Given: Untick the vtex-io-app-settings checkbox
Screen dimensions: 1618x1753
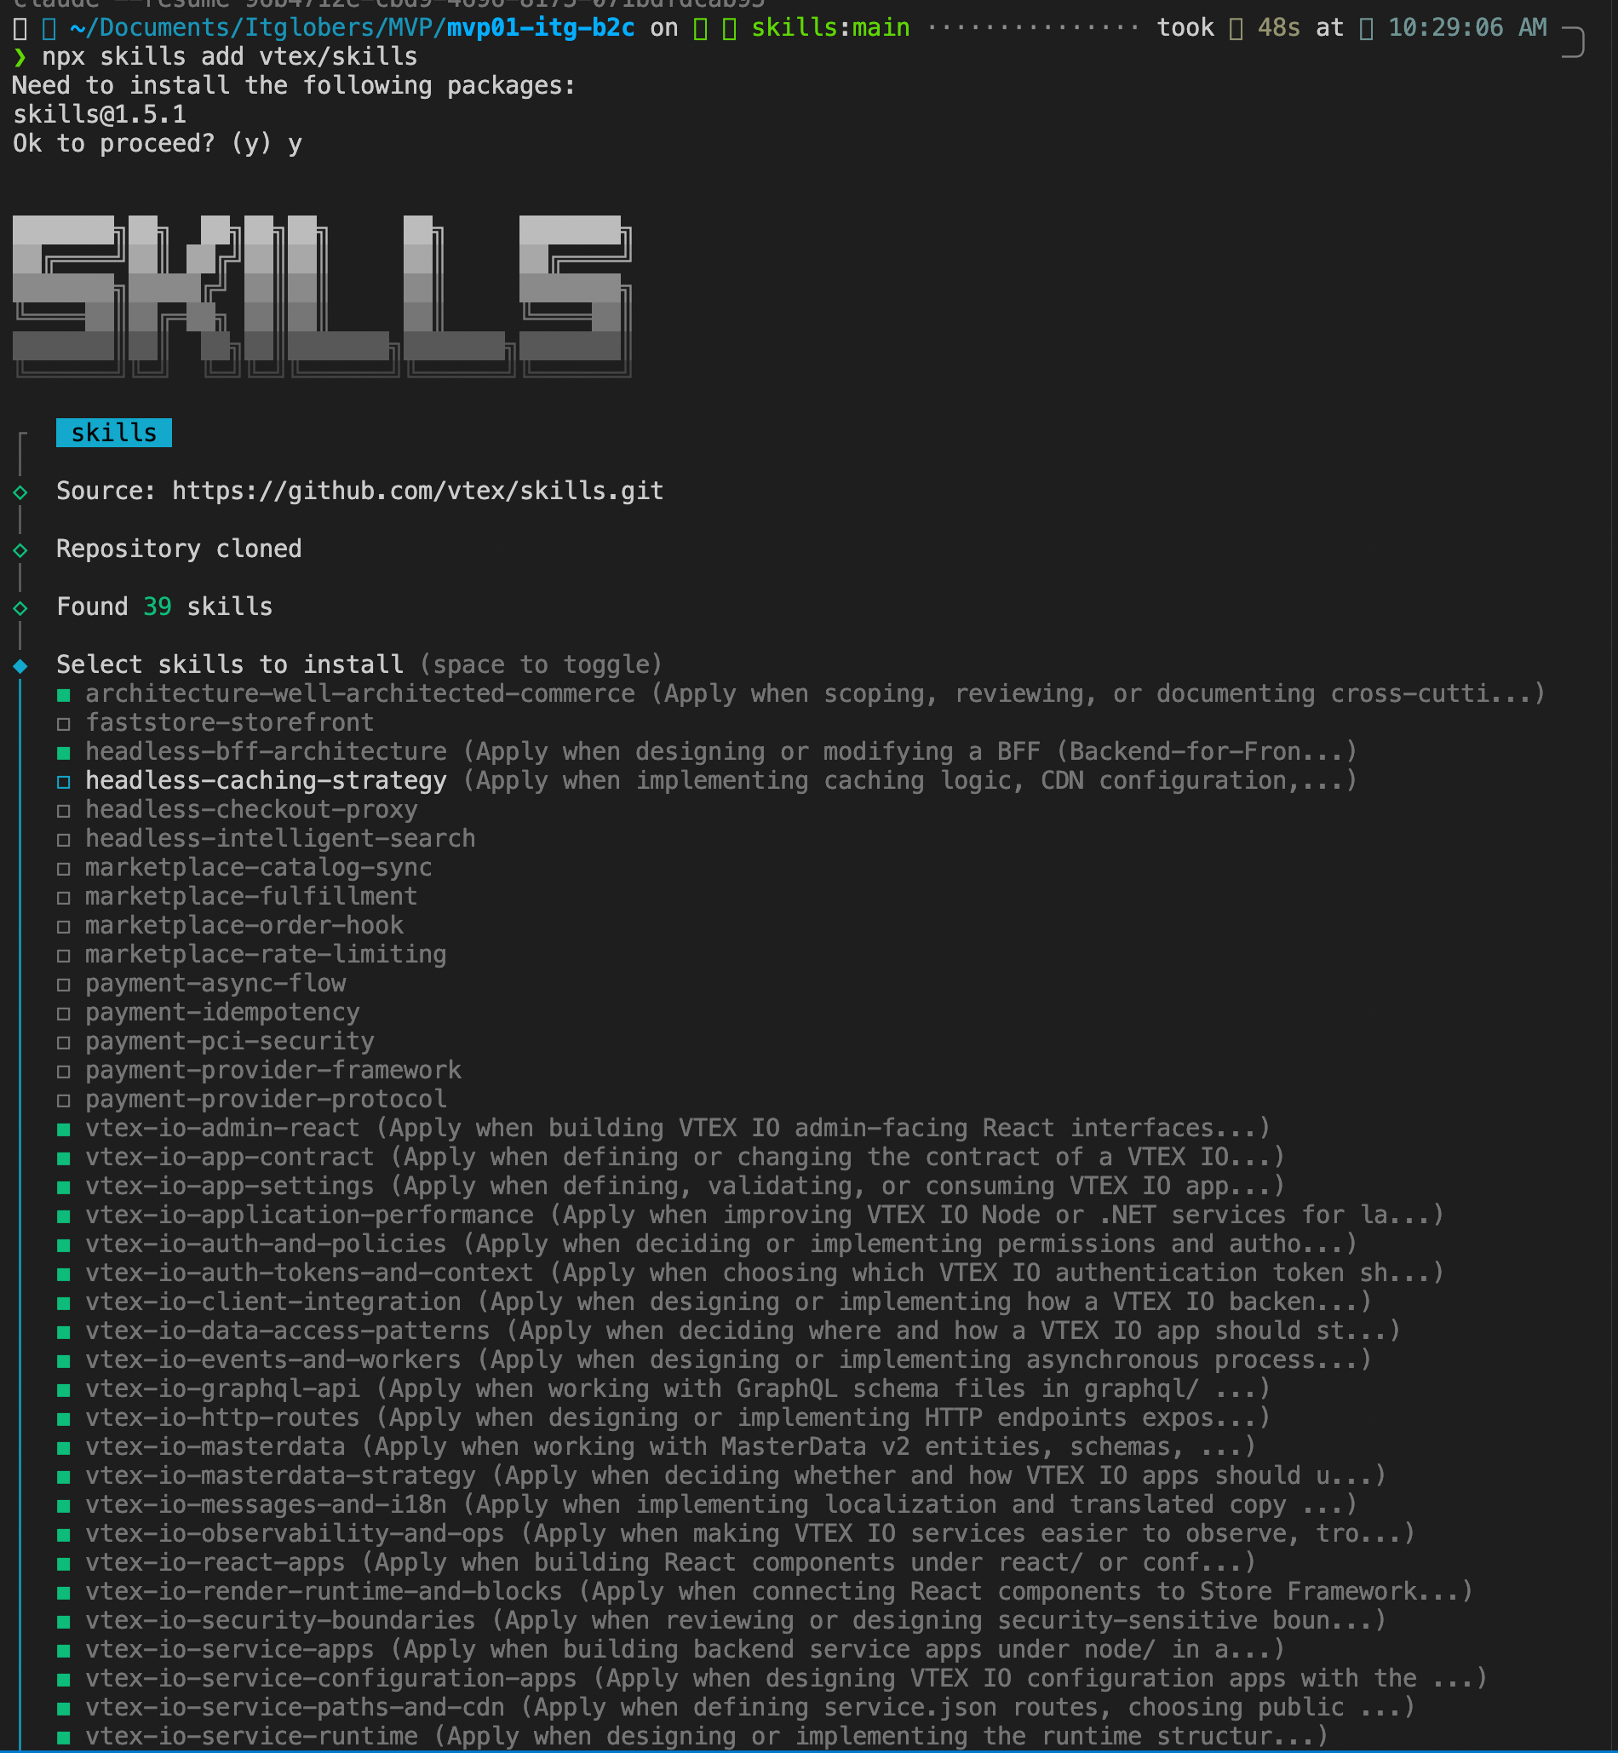Looking at the screenshot, I should tap(63, 1187).
